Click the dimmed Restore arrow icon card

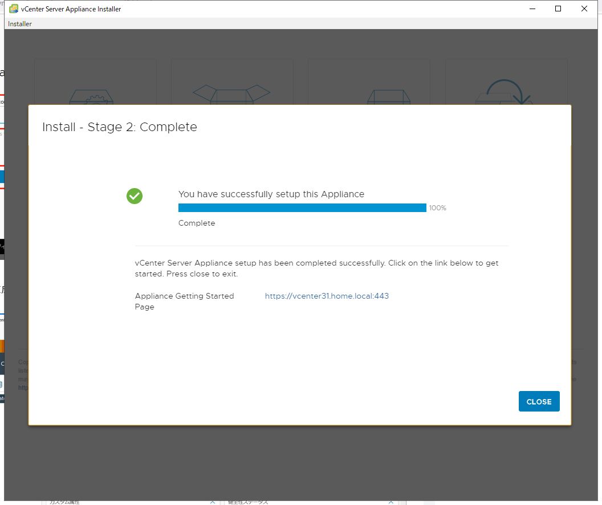tap(506, 82)
